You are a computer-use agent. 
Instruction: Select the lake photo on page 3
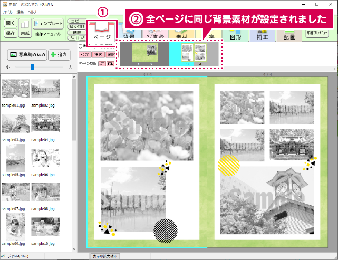pos(133,199)
